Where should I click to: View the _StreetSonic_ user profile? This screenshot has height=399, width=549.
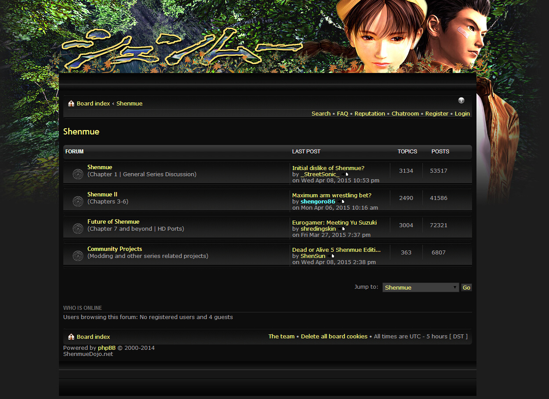320,174
